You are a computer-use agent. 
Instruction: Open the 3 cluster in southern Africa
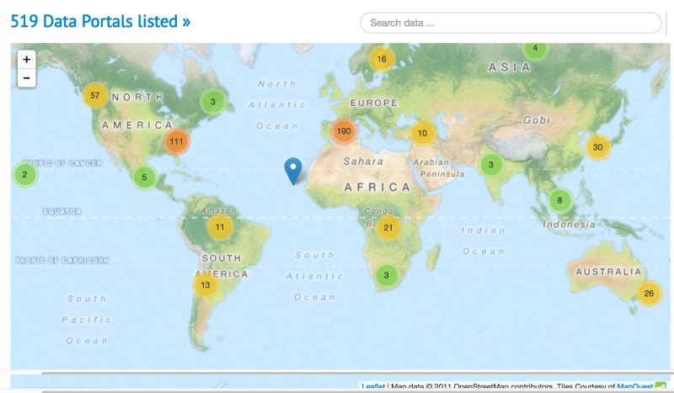387,275
